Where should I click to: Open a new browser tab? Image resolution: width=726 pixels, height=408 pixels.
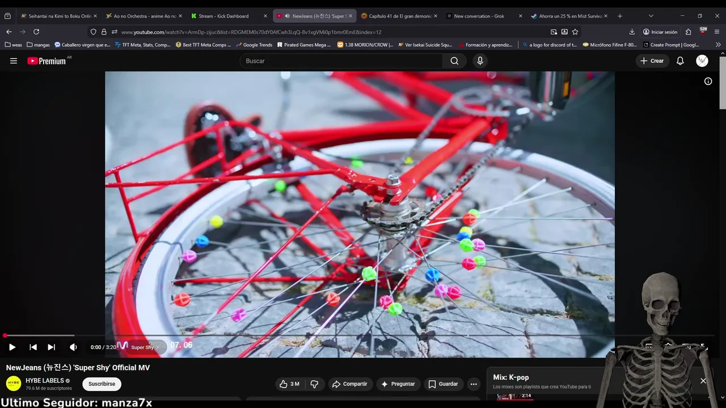click(619, 16)
